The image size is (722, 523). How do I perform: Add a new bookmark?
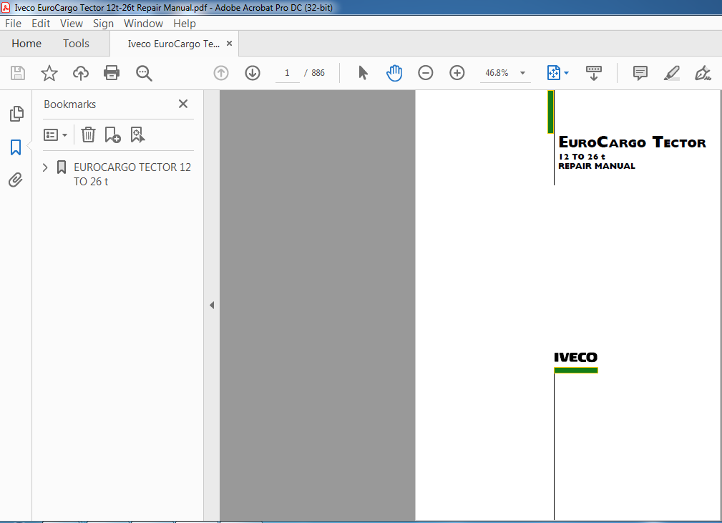(x=112, y=135)
